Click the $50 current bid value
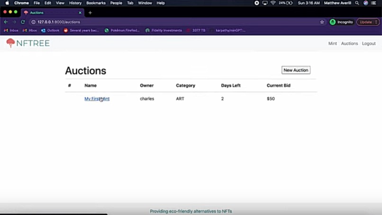 point(271,99)
